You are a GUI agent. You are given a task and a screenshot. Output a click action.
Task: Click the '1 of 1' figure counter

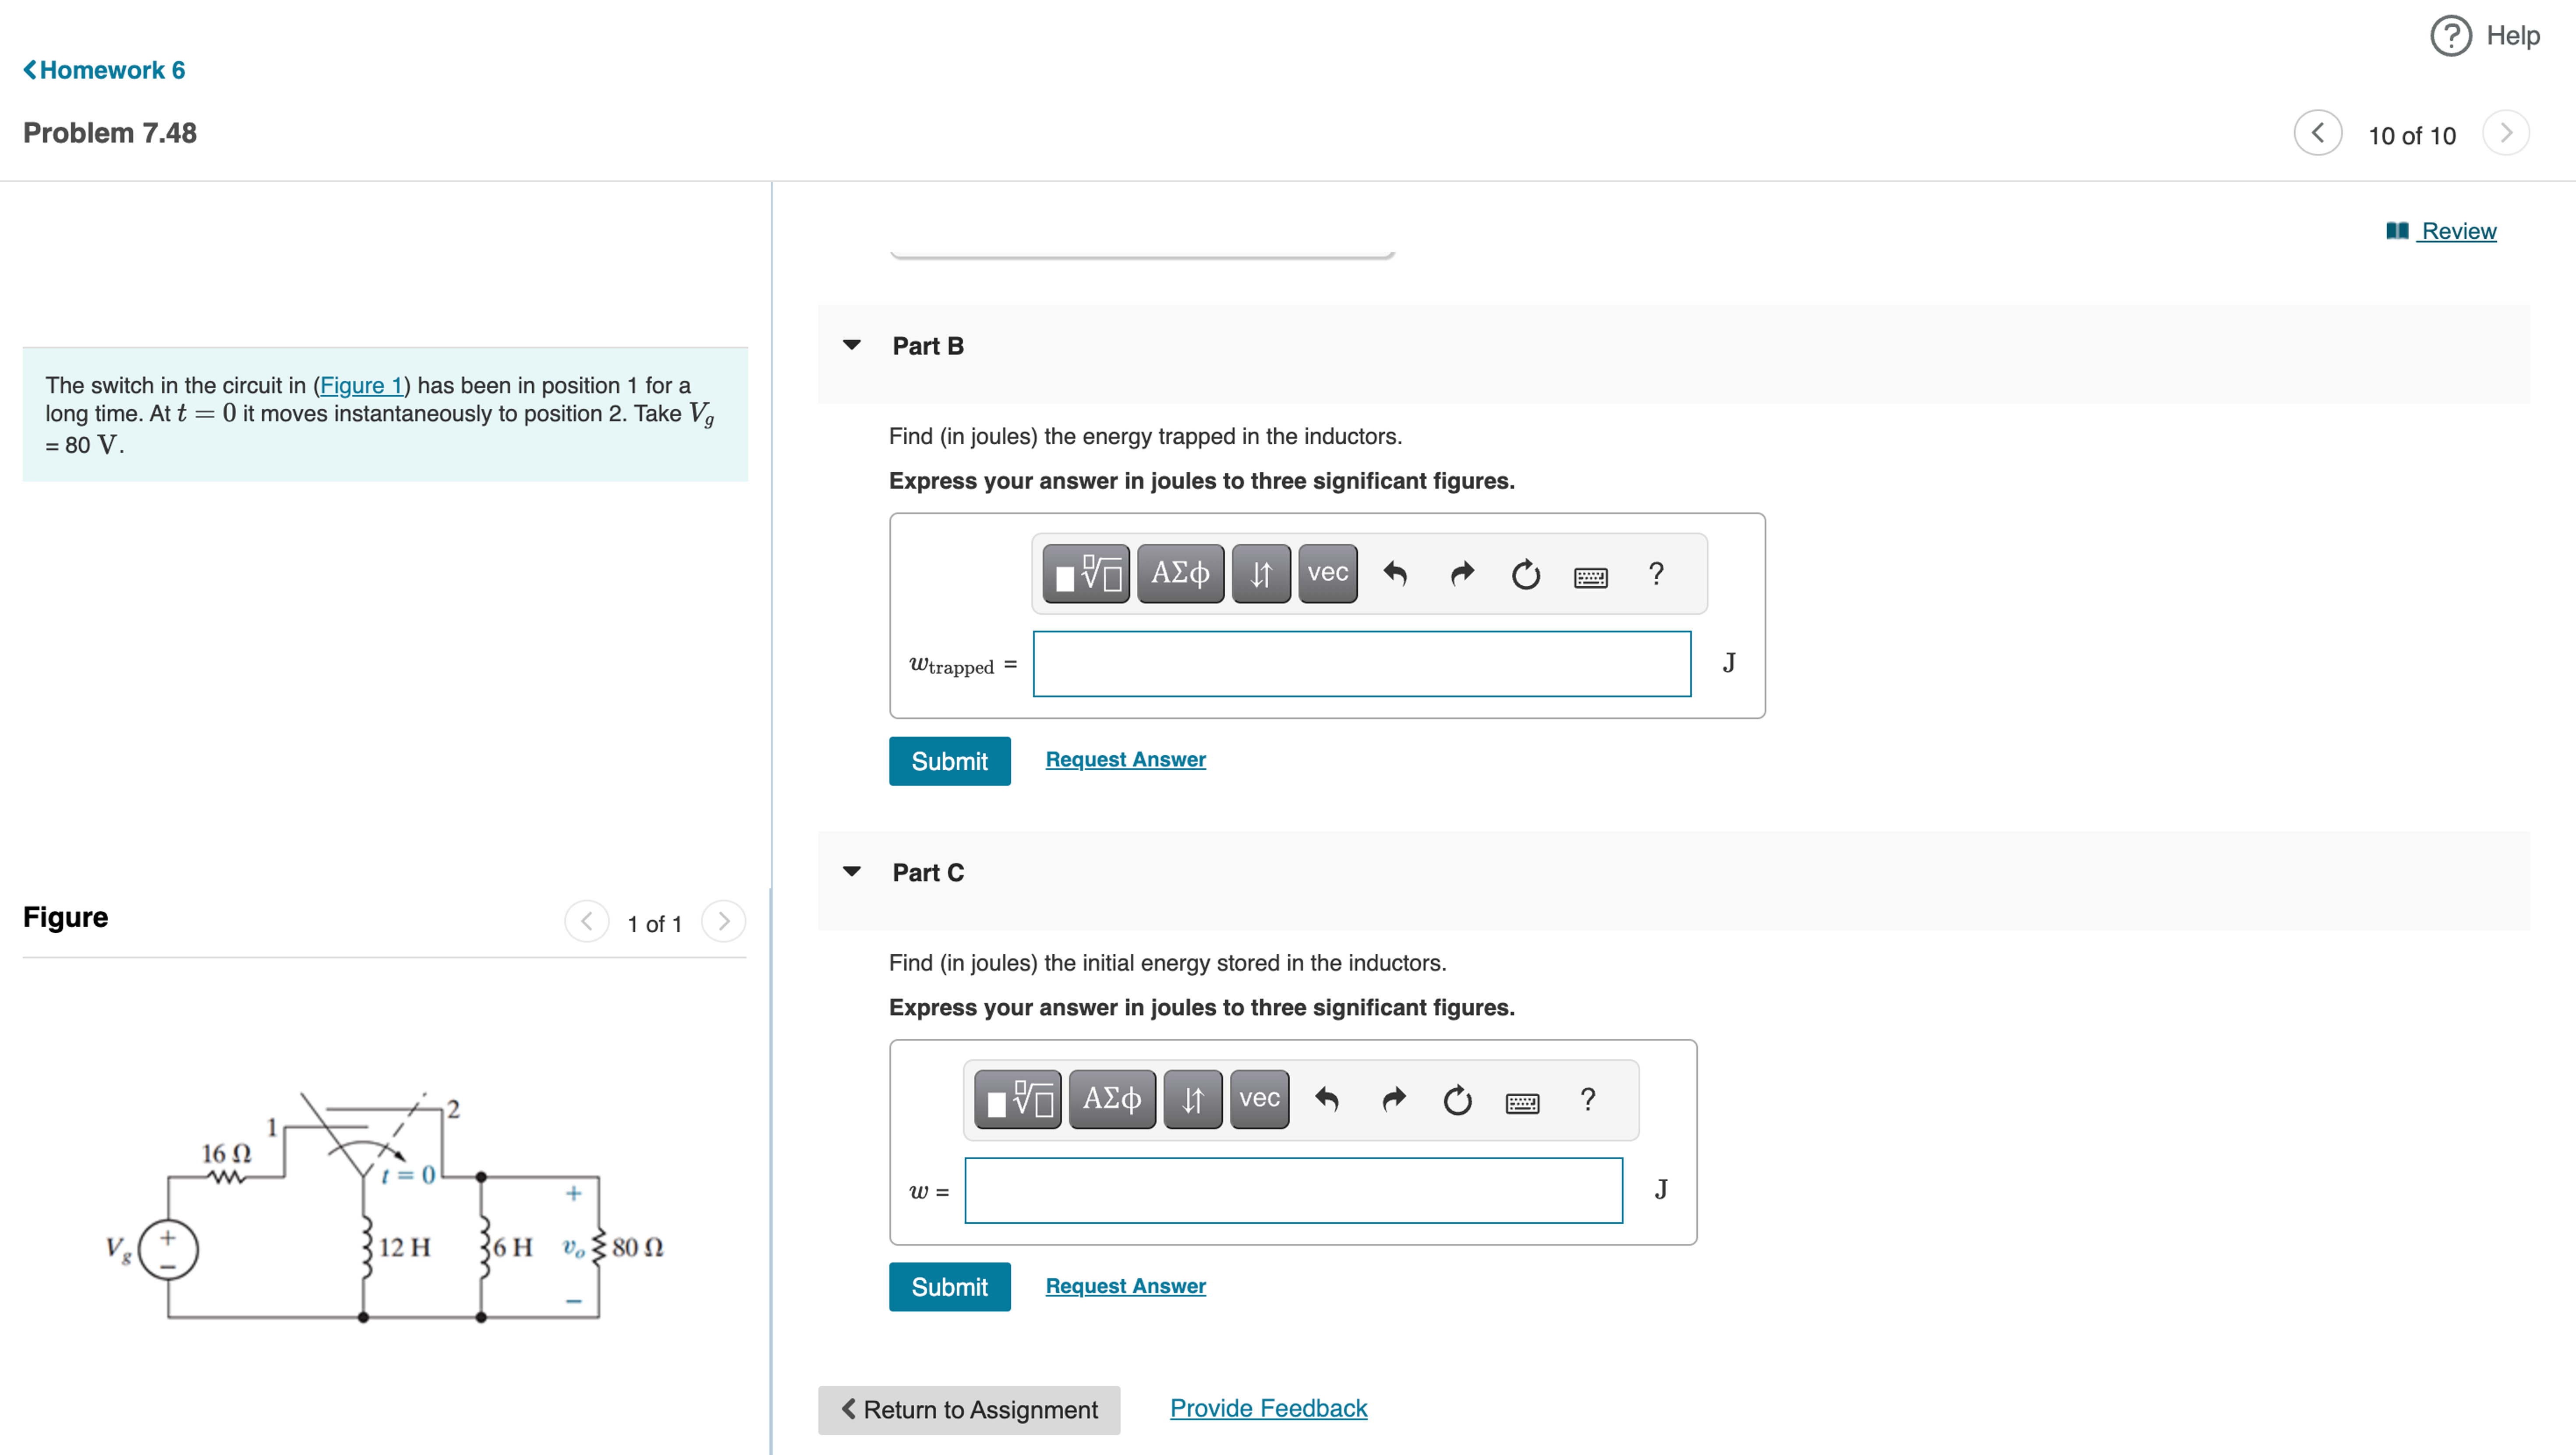pos(655,924)
